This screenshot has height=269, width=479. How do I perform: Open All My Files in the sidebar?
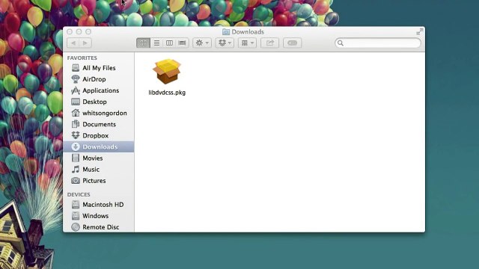coord(98,68)
